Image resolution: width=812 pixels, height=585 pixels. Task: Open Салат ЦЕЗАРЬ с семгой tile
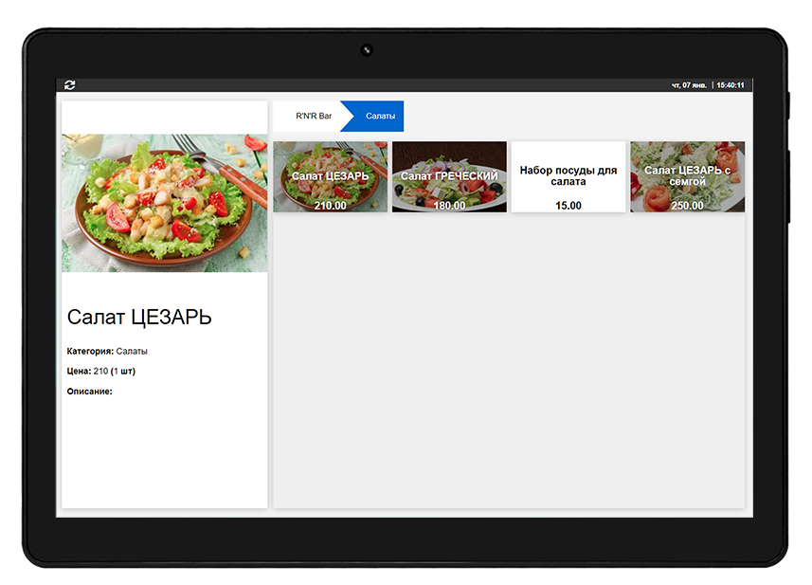(688, 176)
